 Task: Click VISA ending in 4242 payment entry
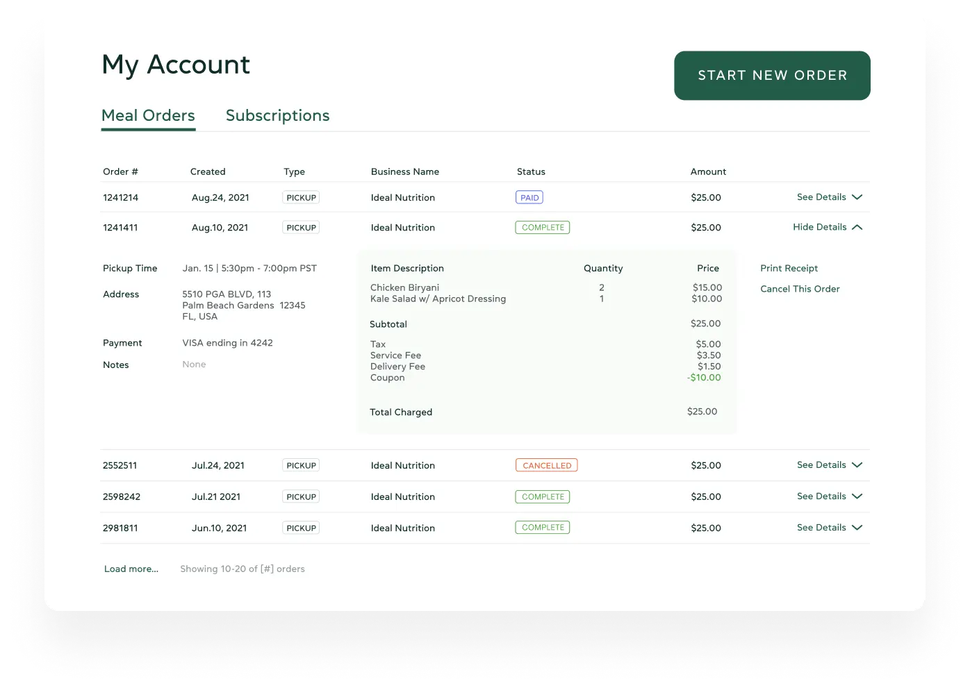227,342
